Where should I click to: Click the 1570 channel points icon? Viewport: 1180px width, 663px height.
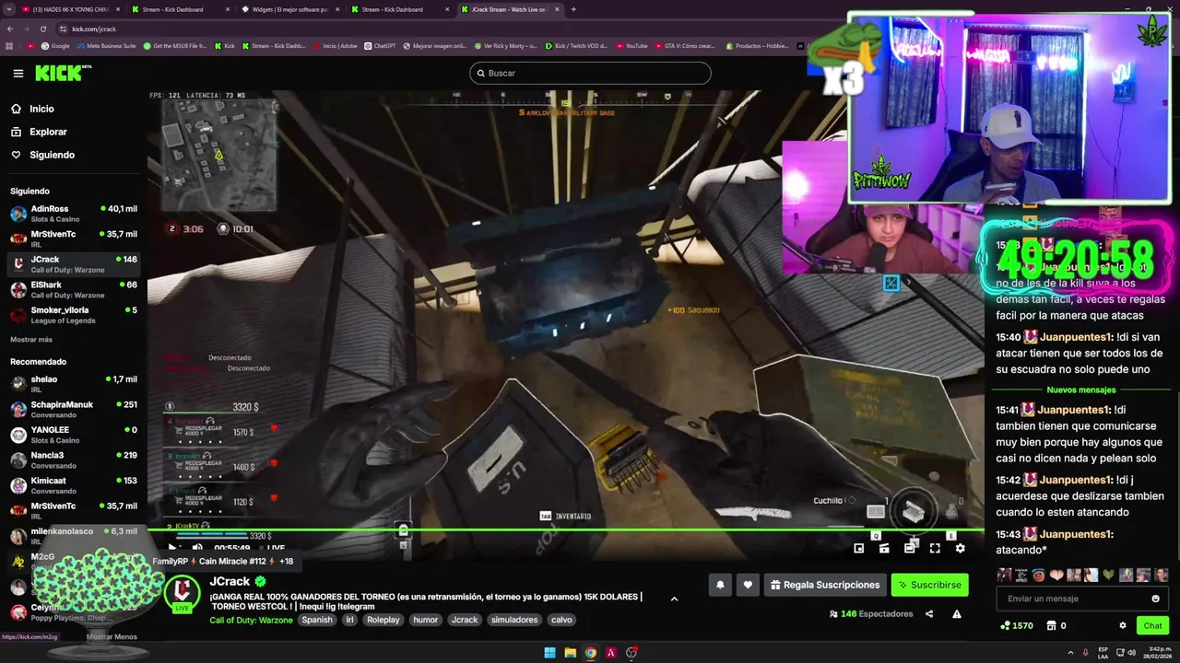tap(1005, 625)
